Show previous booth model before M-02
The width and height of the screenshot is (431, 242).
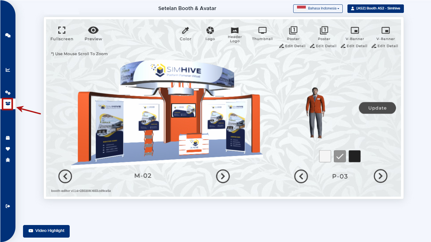65,176
